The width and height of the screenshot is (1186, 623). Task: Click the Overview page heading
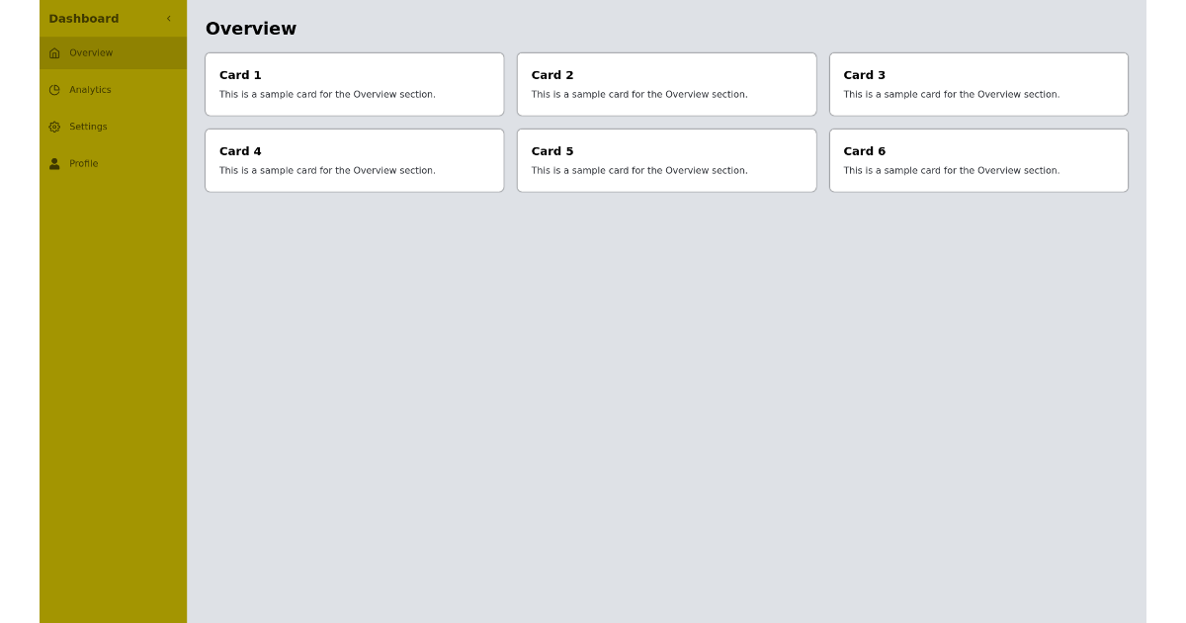[250, 29]
